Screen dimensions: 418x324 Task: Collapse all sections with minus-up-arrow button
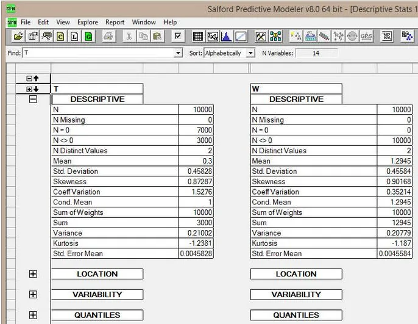(33, 79)
